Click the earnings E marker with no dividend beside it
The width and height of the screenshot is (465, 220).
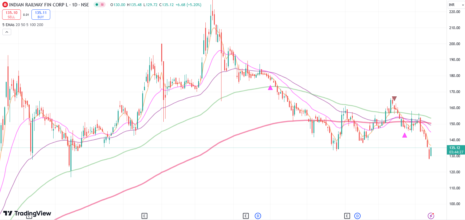click(x=144, y=216)
